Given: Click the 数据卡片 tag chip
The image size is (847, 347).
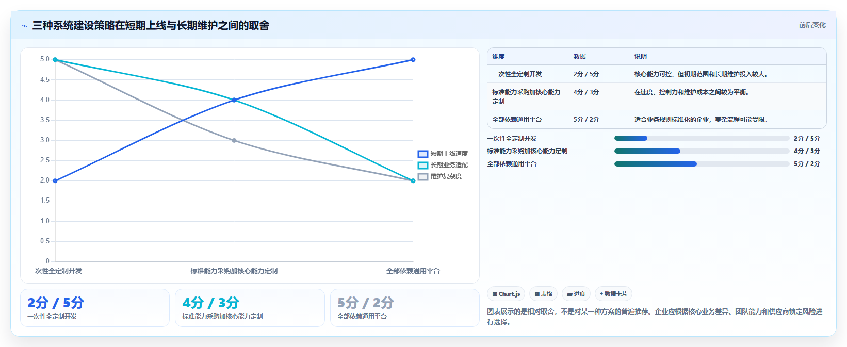Looking at the screenshot, I should tap(613, 294).
